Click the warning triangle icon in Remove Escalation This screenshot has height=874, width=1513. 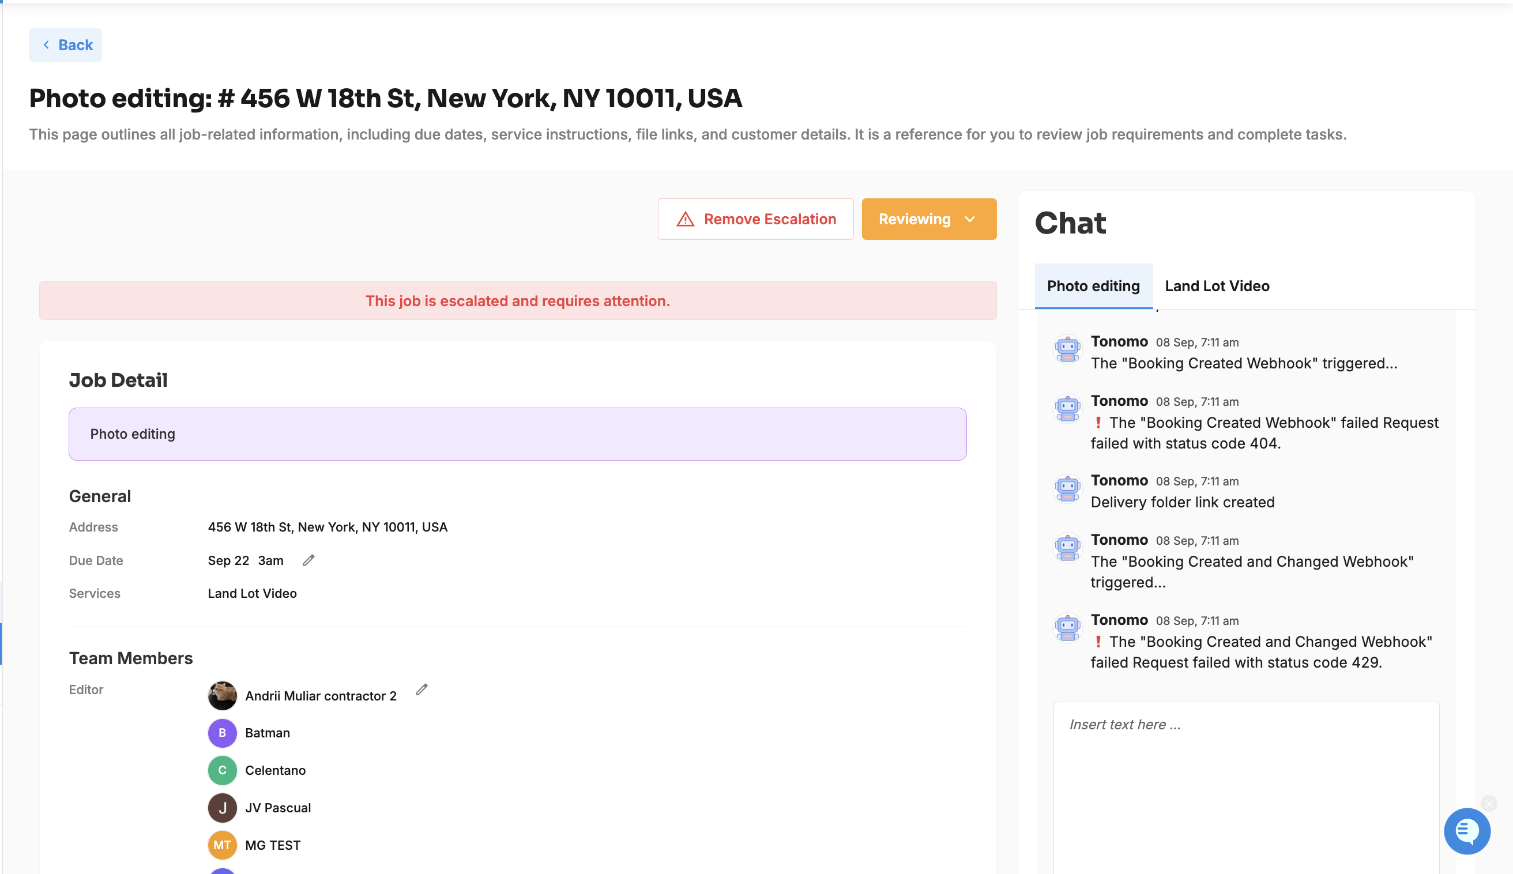(x=686, y=219)
